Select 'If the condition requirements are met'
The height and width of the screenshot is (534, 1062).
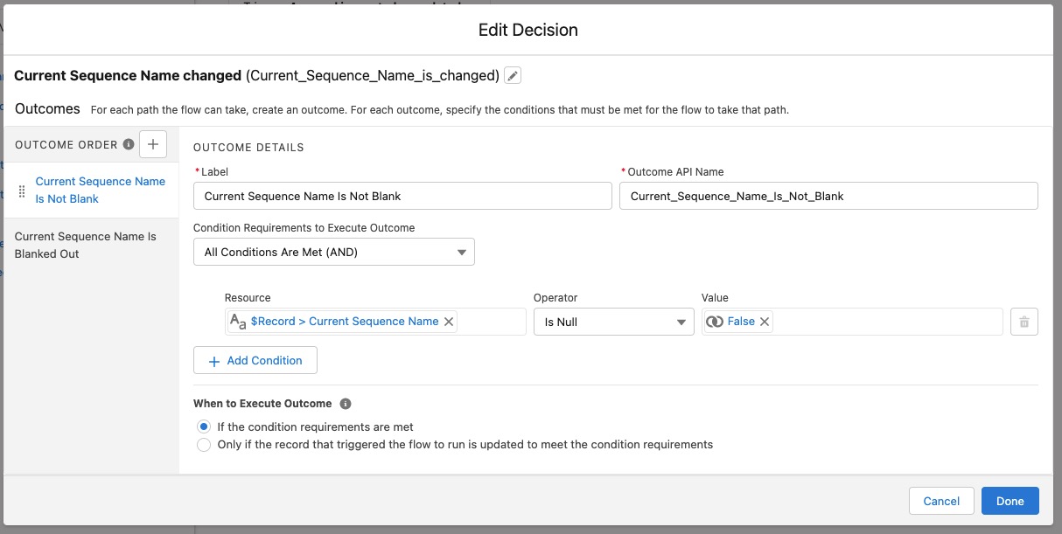click(204, 427)
